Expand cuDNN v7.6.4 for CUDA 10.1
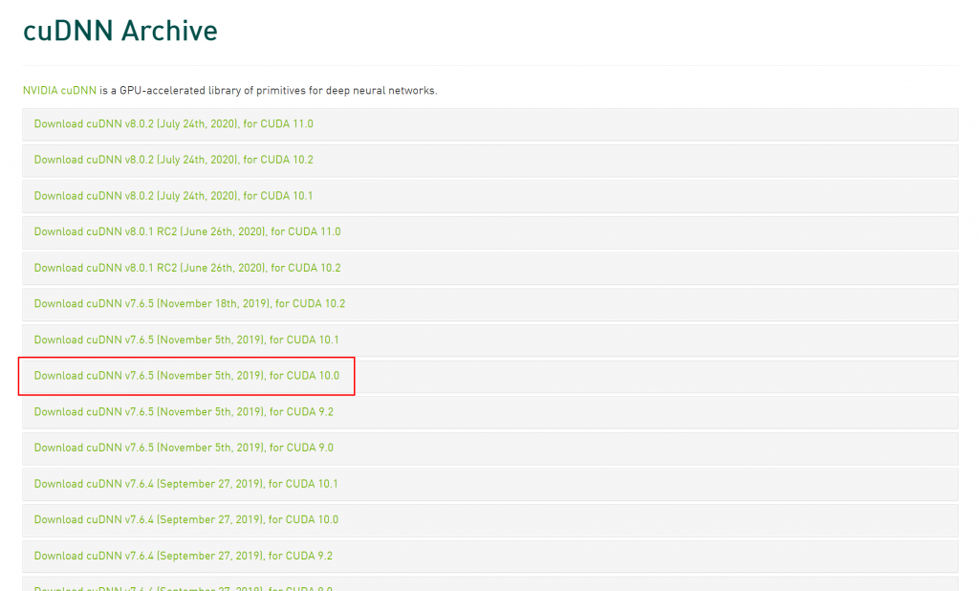 [185, 484]
